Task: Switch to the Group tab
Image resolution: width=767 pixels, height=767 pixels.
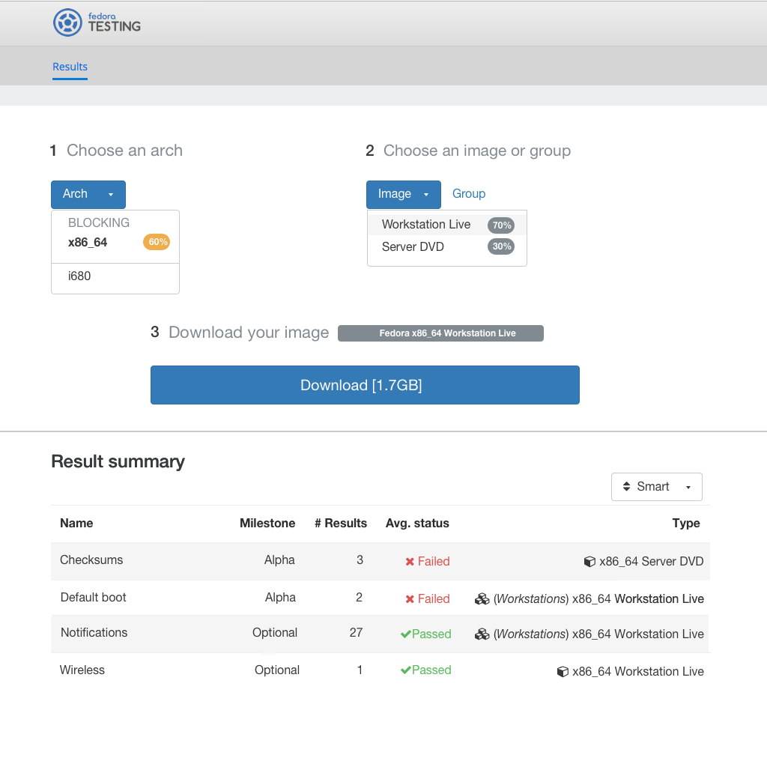Action: [469, 194]
